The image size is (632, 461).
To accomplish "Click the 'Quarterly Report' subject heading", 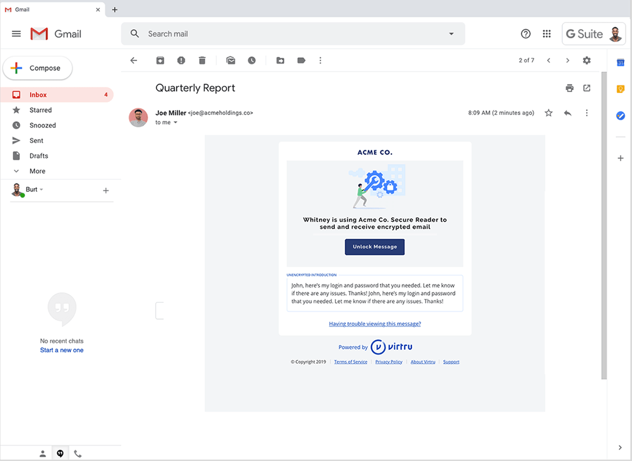I will pyautogui.click(x=195, y=88).
